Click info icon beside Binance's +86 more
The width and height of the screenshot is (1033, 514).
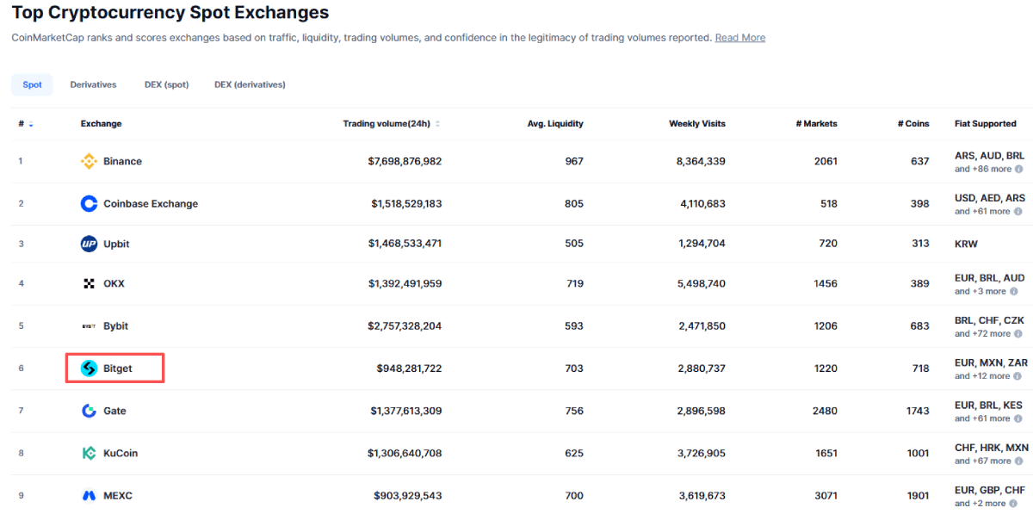[1019, 170]
